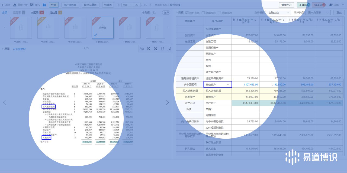Click the 导出 export arrow icon

[x=331, y=5]
